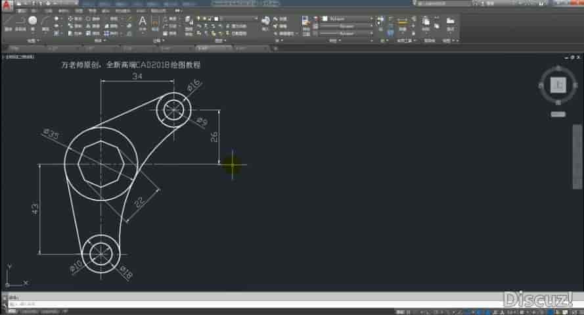Click the layer color swatch in dropdown

[x=216, y=18]
